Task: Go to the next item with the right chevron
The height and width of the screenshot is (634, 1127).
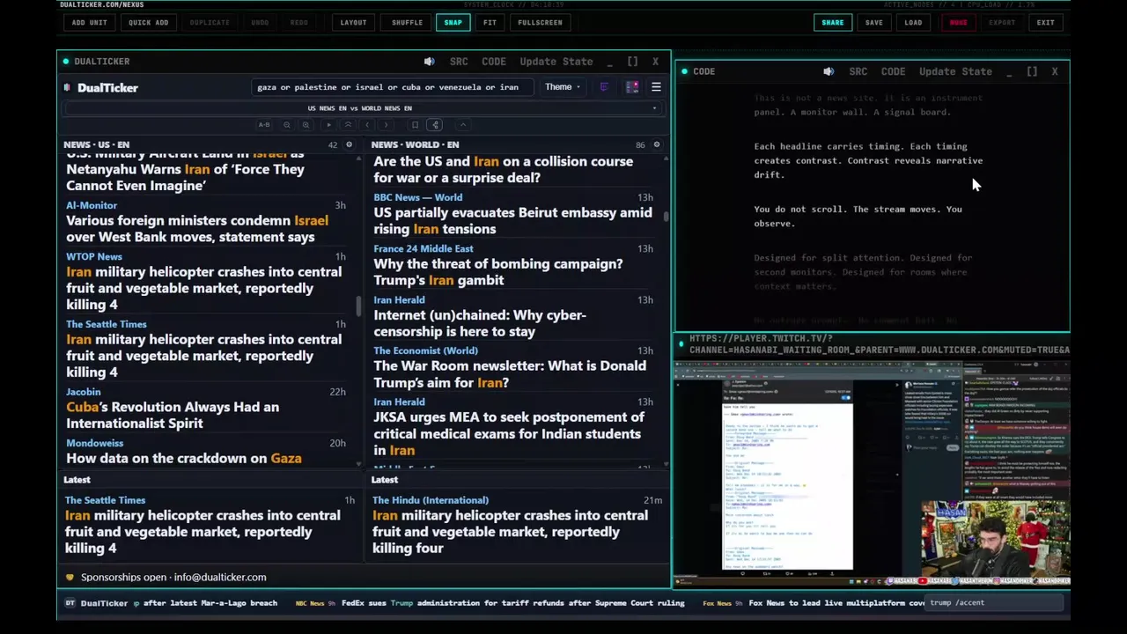Action: tap(386, 125)
